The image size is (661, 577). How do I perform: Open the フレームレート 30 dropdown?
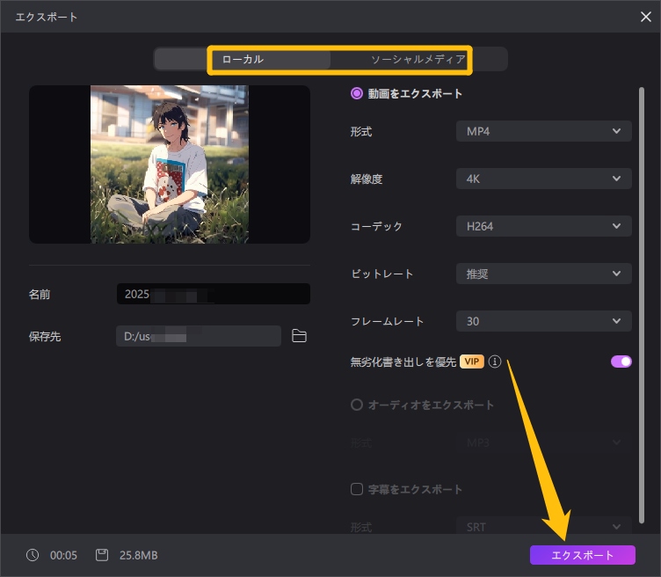coord(543,321)
